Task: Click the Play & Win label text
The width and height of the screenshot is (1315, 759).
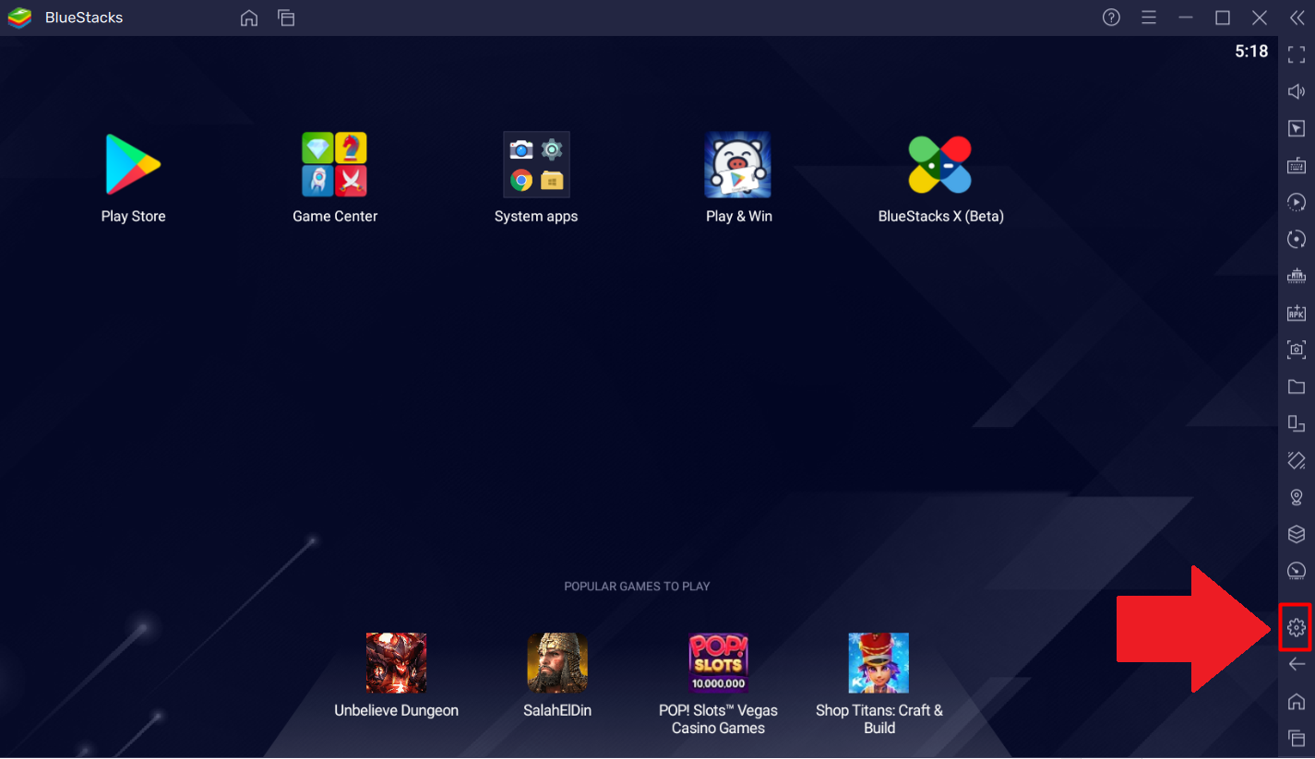Action: point(739,217)
